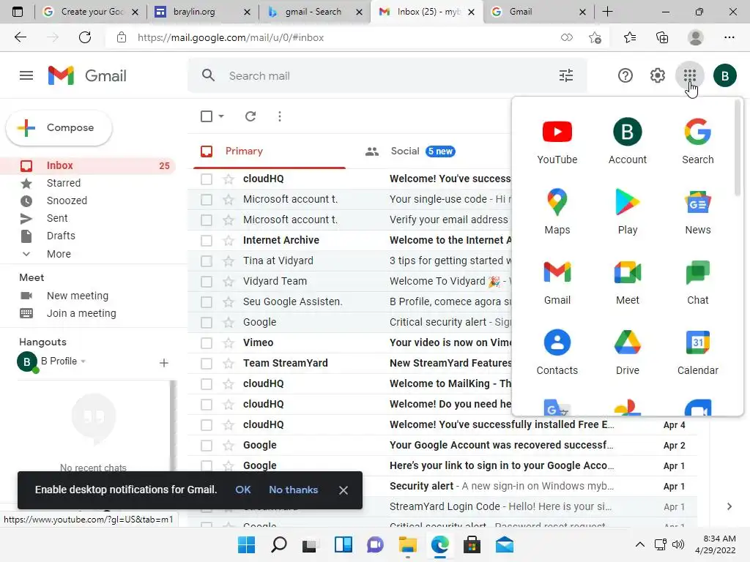This screenshot has height=562, width=750.
Task: Open Gmail support help icon
Action: tap(625, 75)
